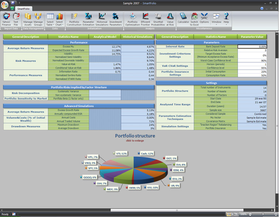The height and width of the screenshot is (217, 279).
Task: Click the 100% zoom level
Action: point(244,214)
